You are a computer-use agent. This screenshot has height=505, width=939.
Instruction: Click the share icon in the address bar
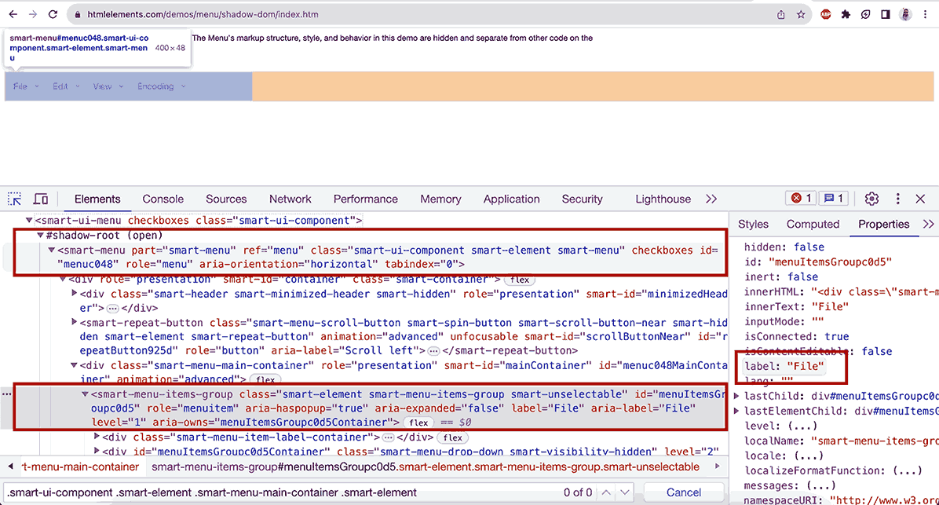coord(780,13)
